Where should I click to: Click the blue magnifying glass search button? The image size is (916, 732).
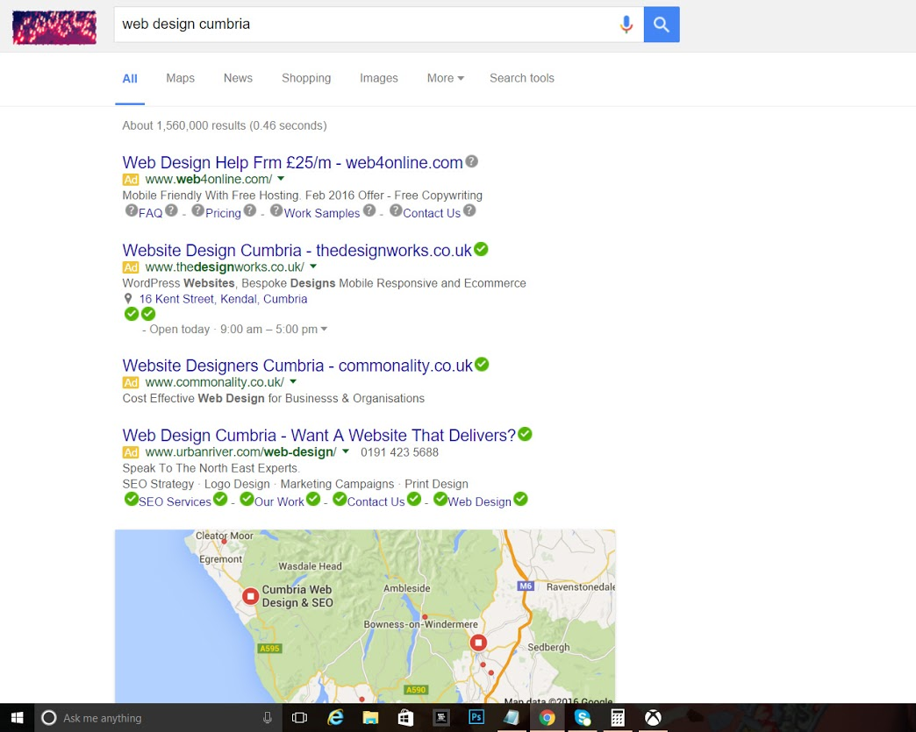tap(661, 25)
